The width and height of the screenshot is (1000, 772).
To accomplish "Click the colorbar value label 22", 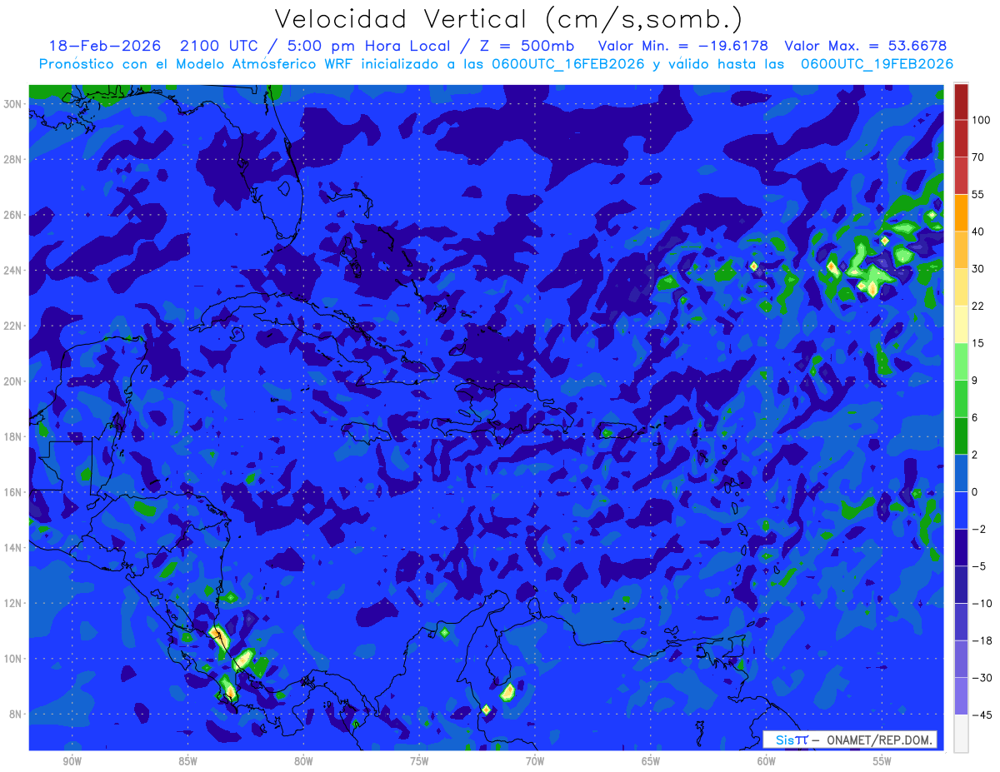I will click(x=978, y=306).
